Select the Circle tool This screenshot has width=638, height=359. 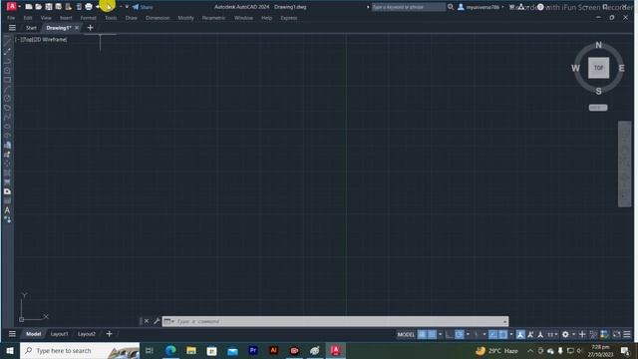pos(7,99)
